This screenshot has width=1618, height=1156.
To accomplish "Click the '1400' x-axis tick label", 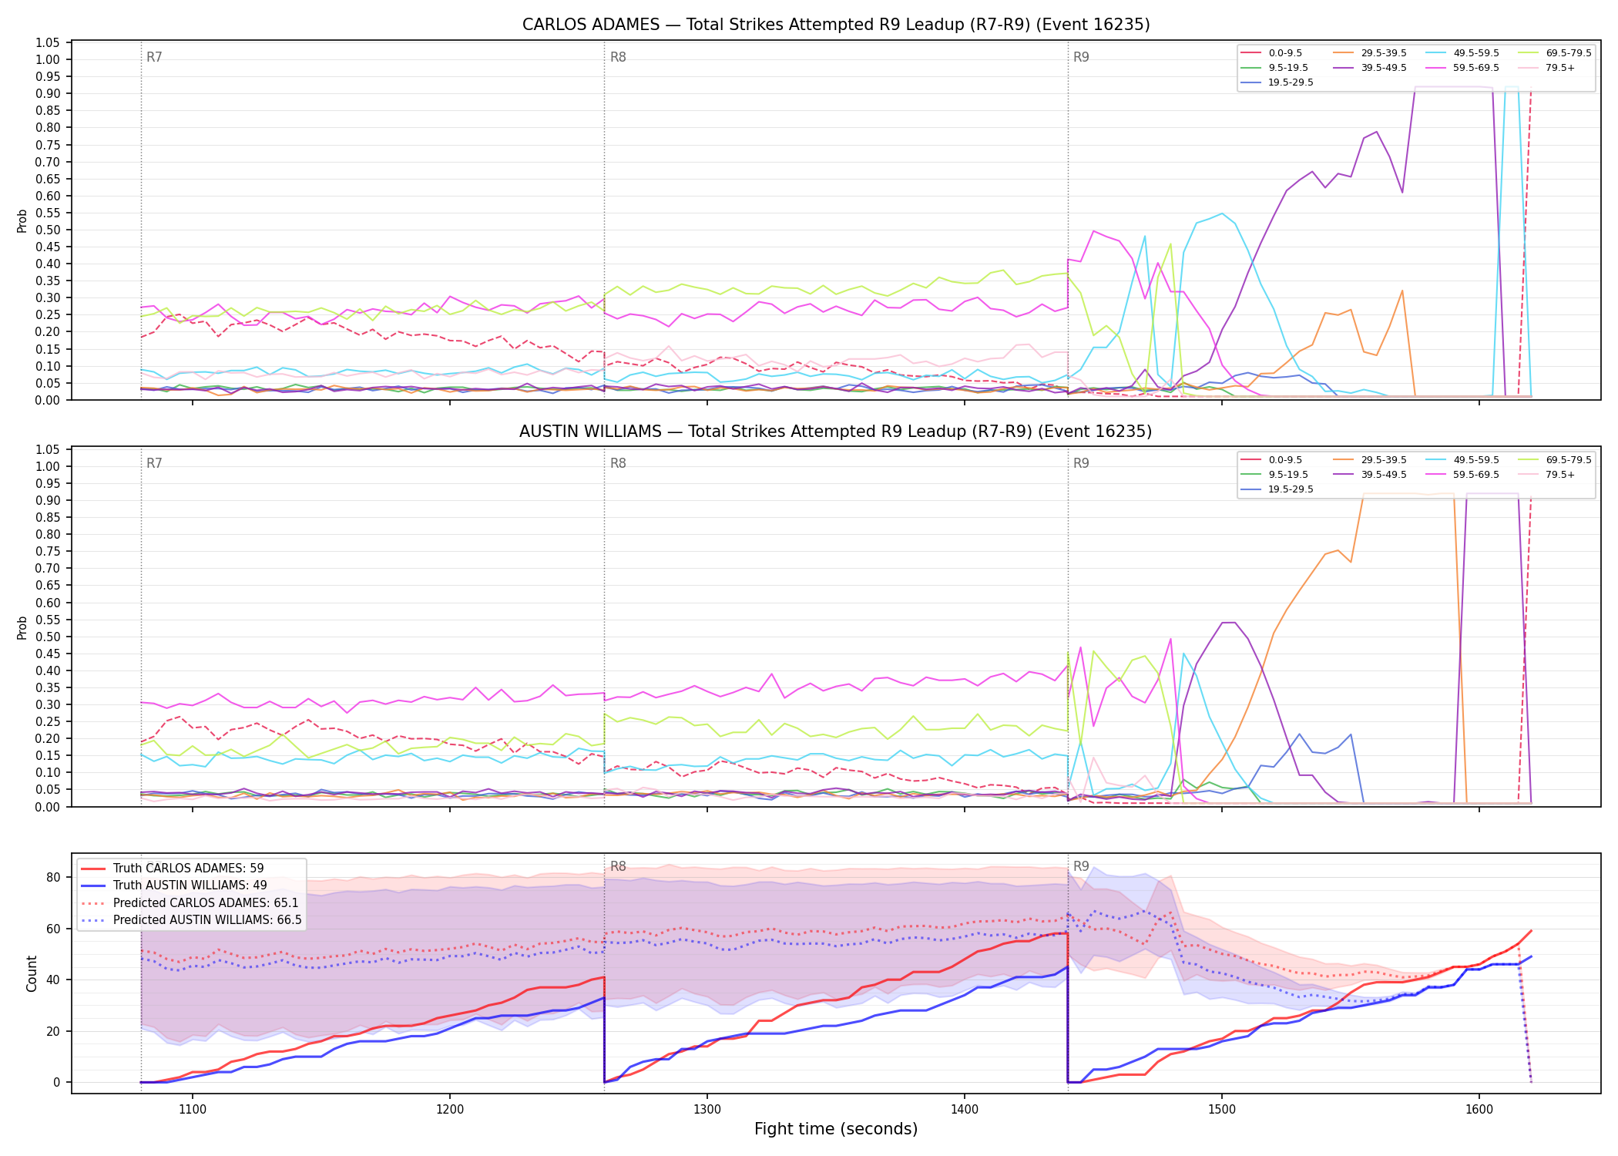I will click(x=965, y=1110).
